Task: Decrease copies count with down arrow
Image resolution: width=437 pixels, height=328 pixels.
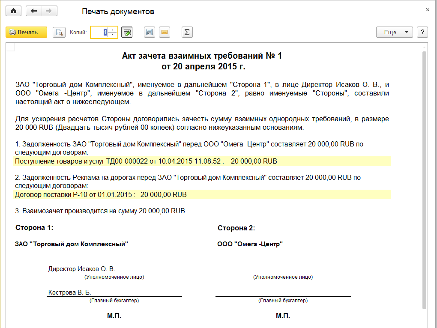Action: click(113, 35)
